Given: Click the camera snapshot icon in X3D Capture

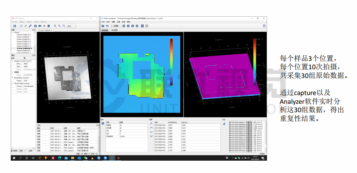Looking at the screenshot, I should point(35,26).
